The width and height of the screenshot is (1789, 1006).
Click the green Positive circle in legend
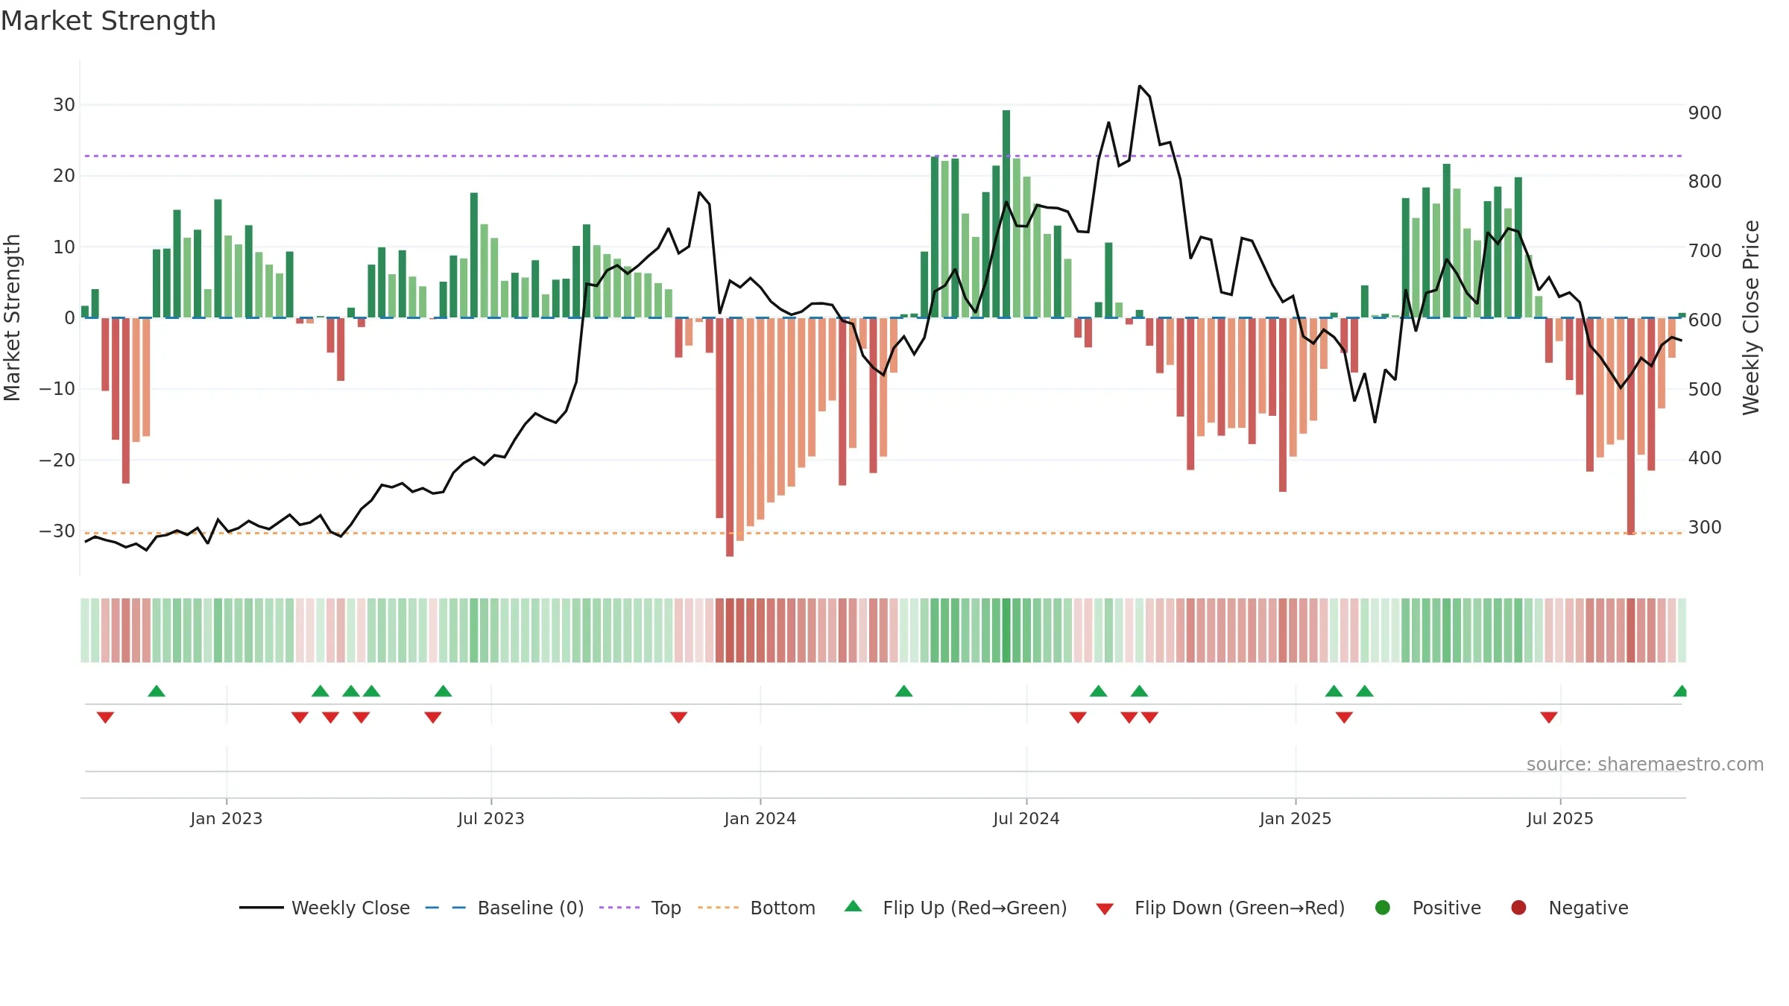coord(1383,908)
